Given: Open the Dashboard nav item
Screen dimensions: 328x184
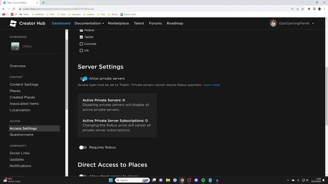Looking at the screenshot, I should click(61, 24).
